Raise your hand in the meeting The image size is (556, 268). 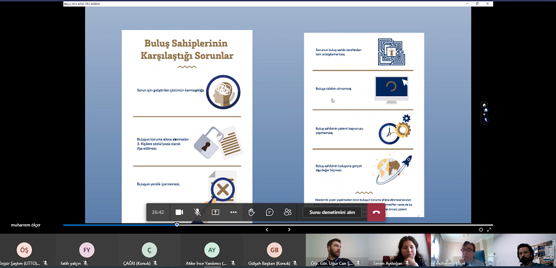(251, 212)
